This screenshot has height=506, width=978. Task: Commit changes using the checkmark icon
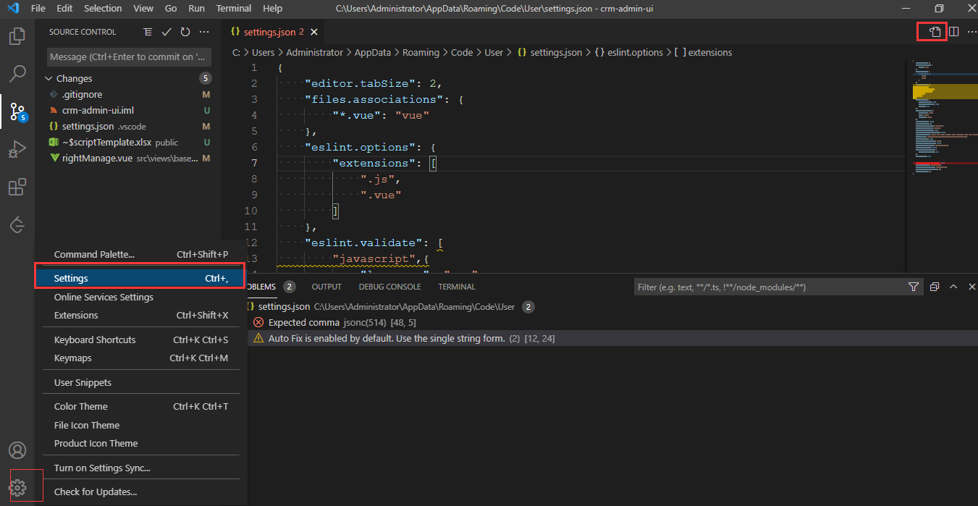[165, 32]
